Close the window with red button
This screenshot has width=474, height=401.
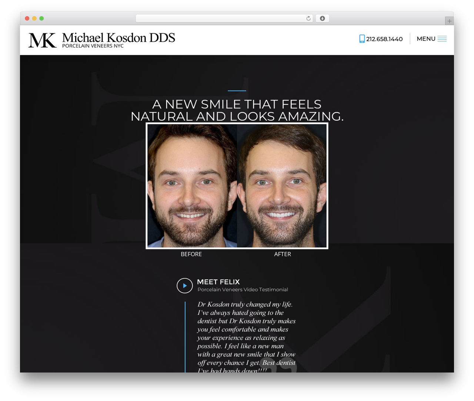(x=27, y=18)
